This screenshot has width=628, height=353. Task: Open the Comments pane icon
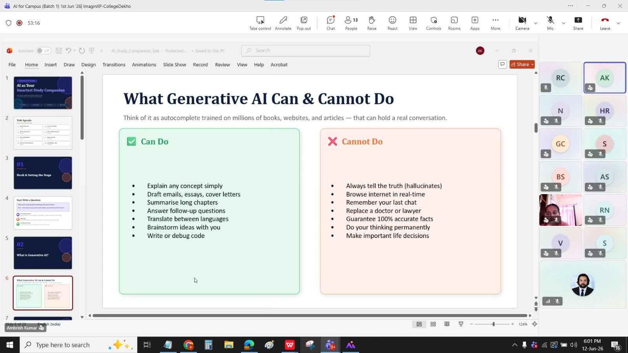(502, 64)
